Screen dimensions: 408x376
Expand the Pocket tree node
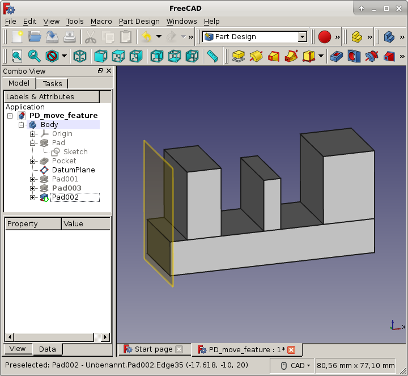pyautogui.click(x=32, y=161)
